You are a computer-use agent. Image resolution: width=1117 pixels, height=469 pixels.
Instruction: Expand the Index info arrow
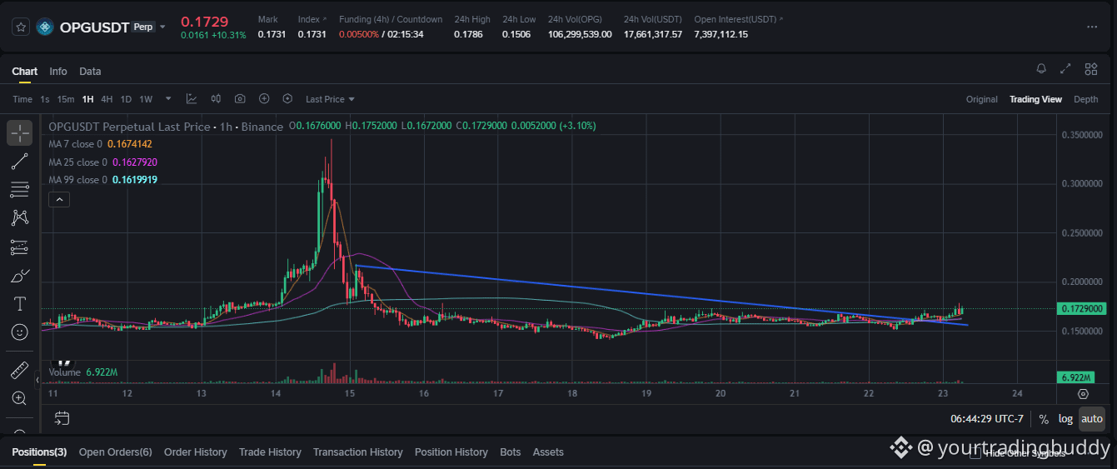tap(324, 19)
